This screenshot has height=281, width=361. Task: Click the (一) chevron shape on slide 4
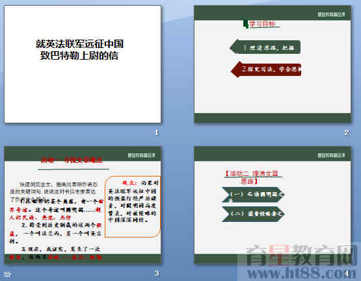(x=253, y=195)
